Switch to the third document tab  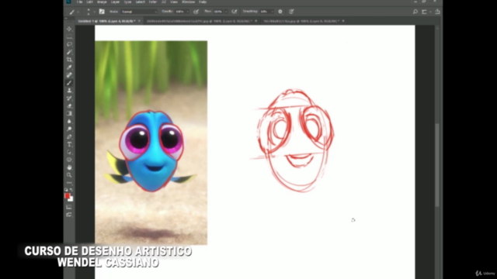[x=301, y=21]
